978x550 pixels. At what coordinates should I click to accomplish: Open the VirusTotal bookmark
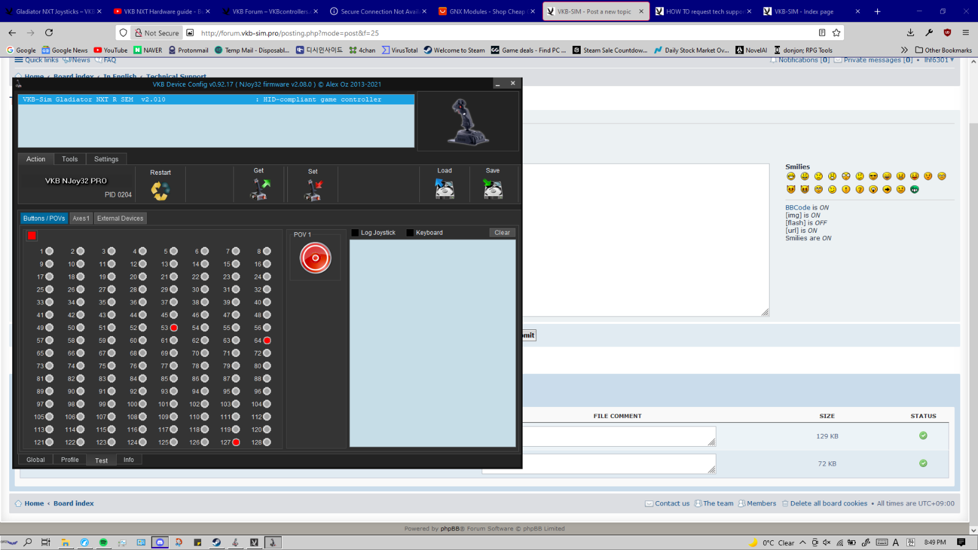pyautogui.click(x=400, y=50)
